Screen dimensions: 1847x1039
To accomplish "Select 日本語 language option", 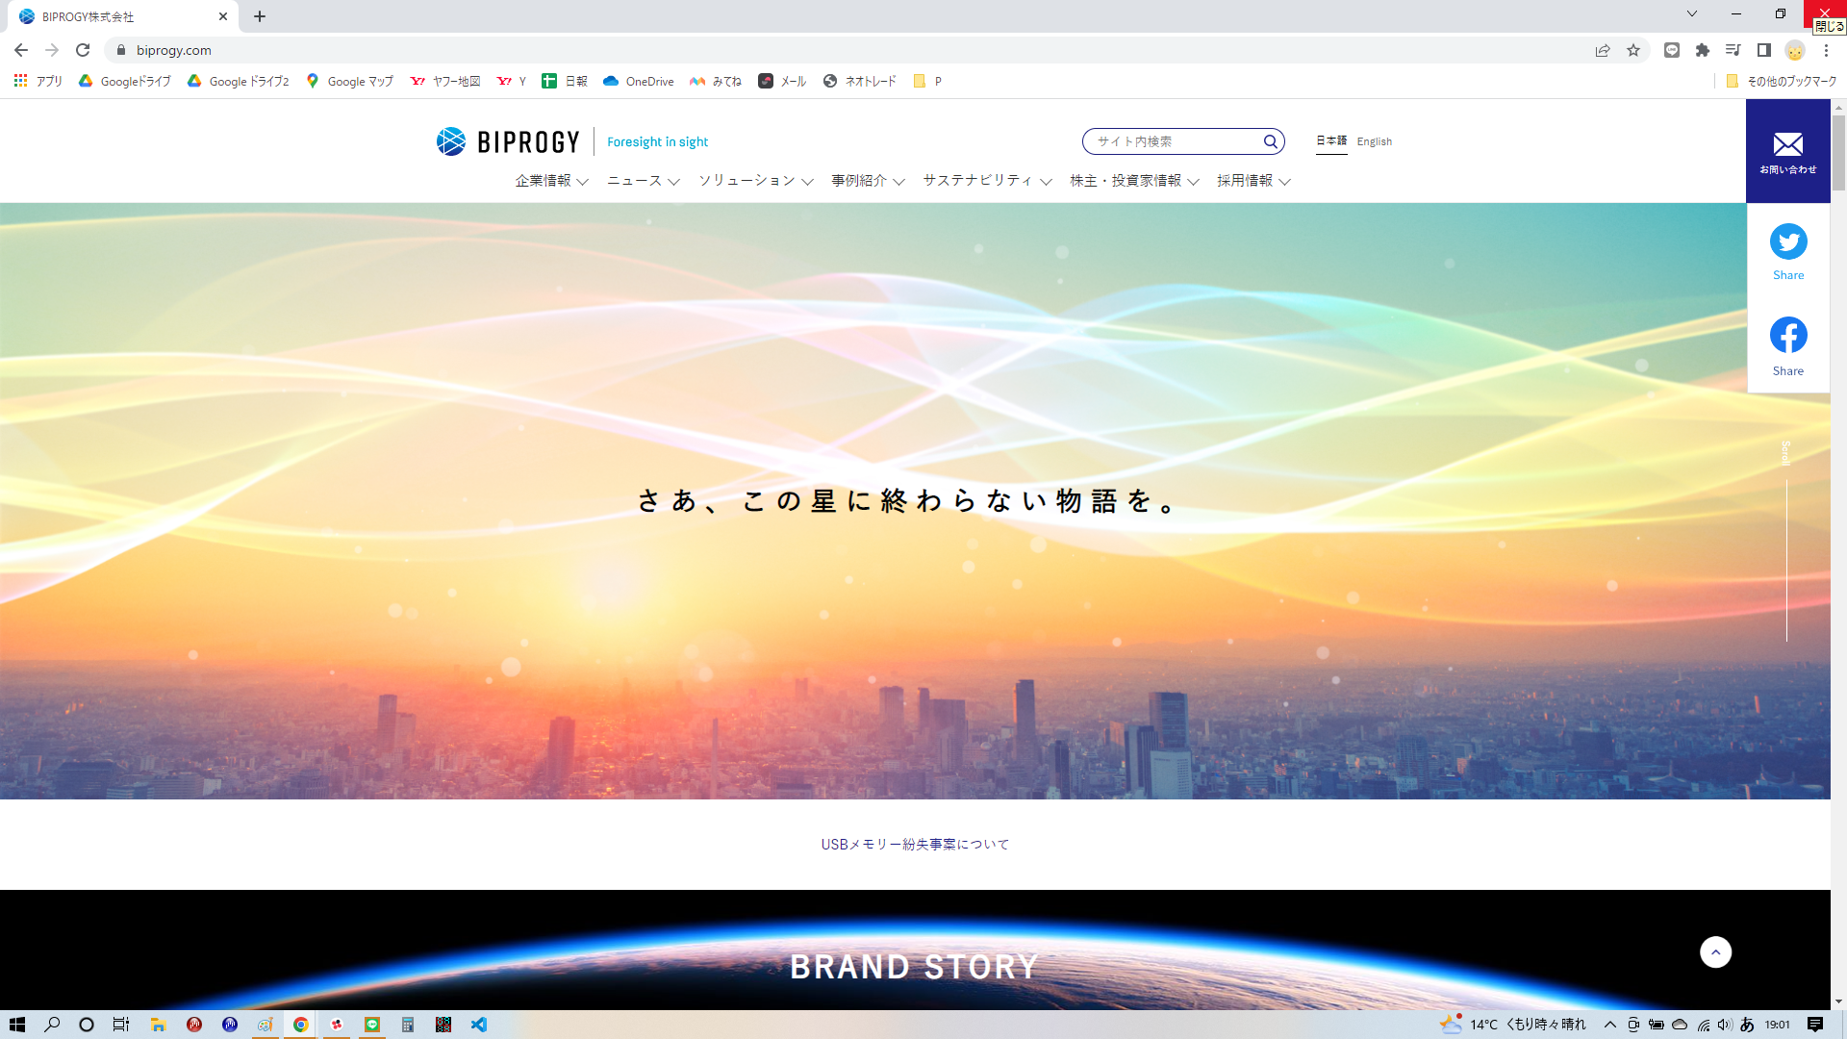I will point(1331,140).
